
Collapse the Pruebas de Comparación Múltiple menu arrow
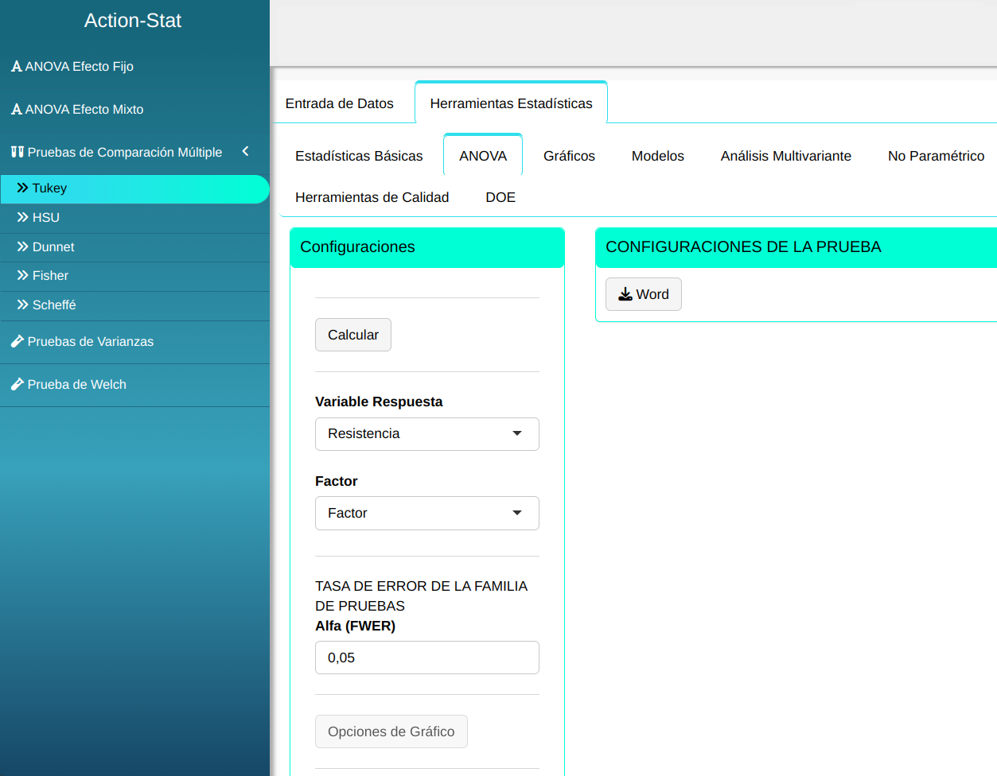pyautogui.click(x=245, y=151)
